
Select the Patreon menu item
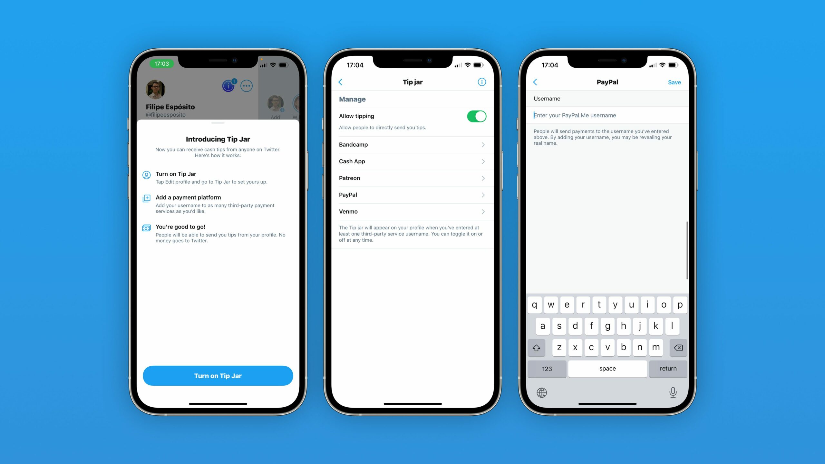pyautogui.click(x=412, y=178)
